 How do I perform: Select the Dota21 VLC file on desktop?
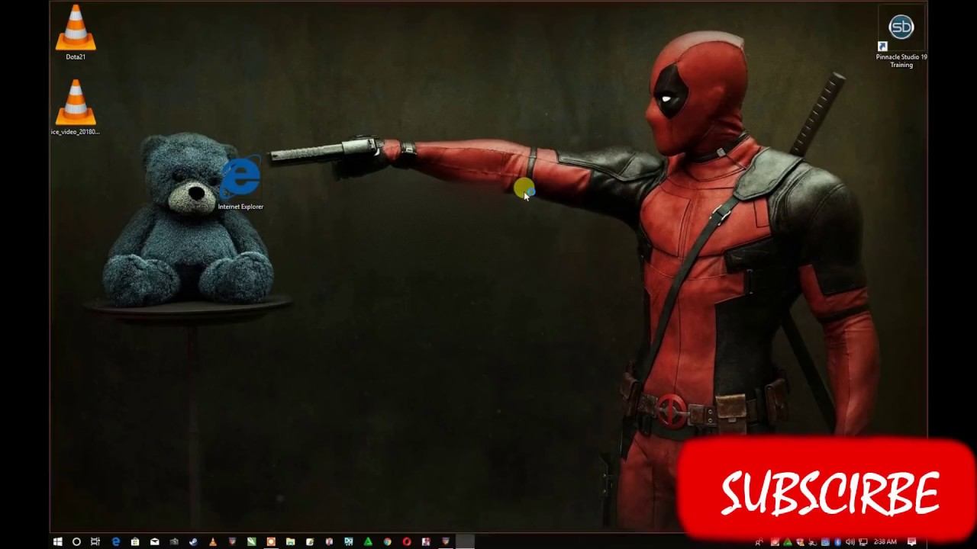(76, 32)
